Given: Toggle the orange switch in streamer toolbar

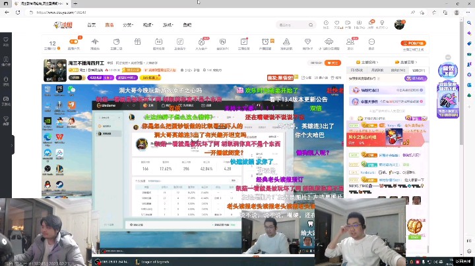Looking at the screenshot, I should (x=73, y=41).
